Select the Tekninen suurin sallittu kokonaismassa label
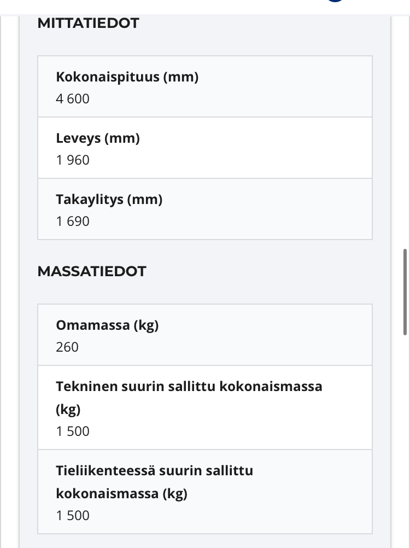This screenshot has height=548, width=410. point(189,387)
